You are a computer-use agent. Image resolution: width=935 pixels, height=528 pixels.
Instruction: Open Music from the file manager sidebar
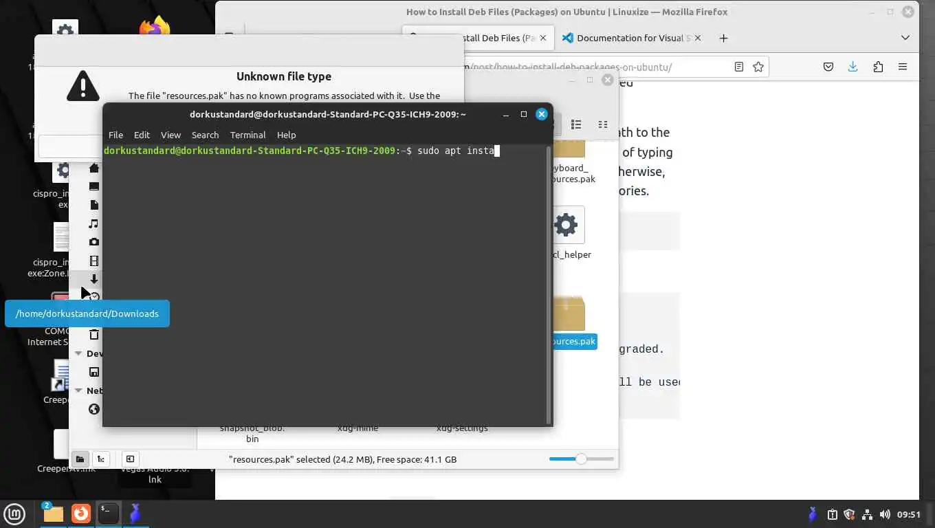[94, 223]
